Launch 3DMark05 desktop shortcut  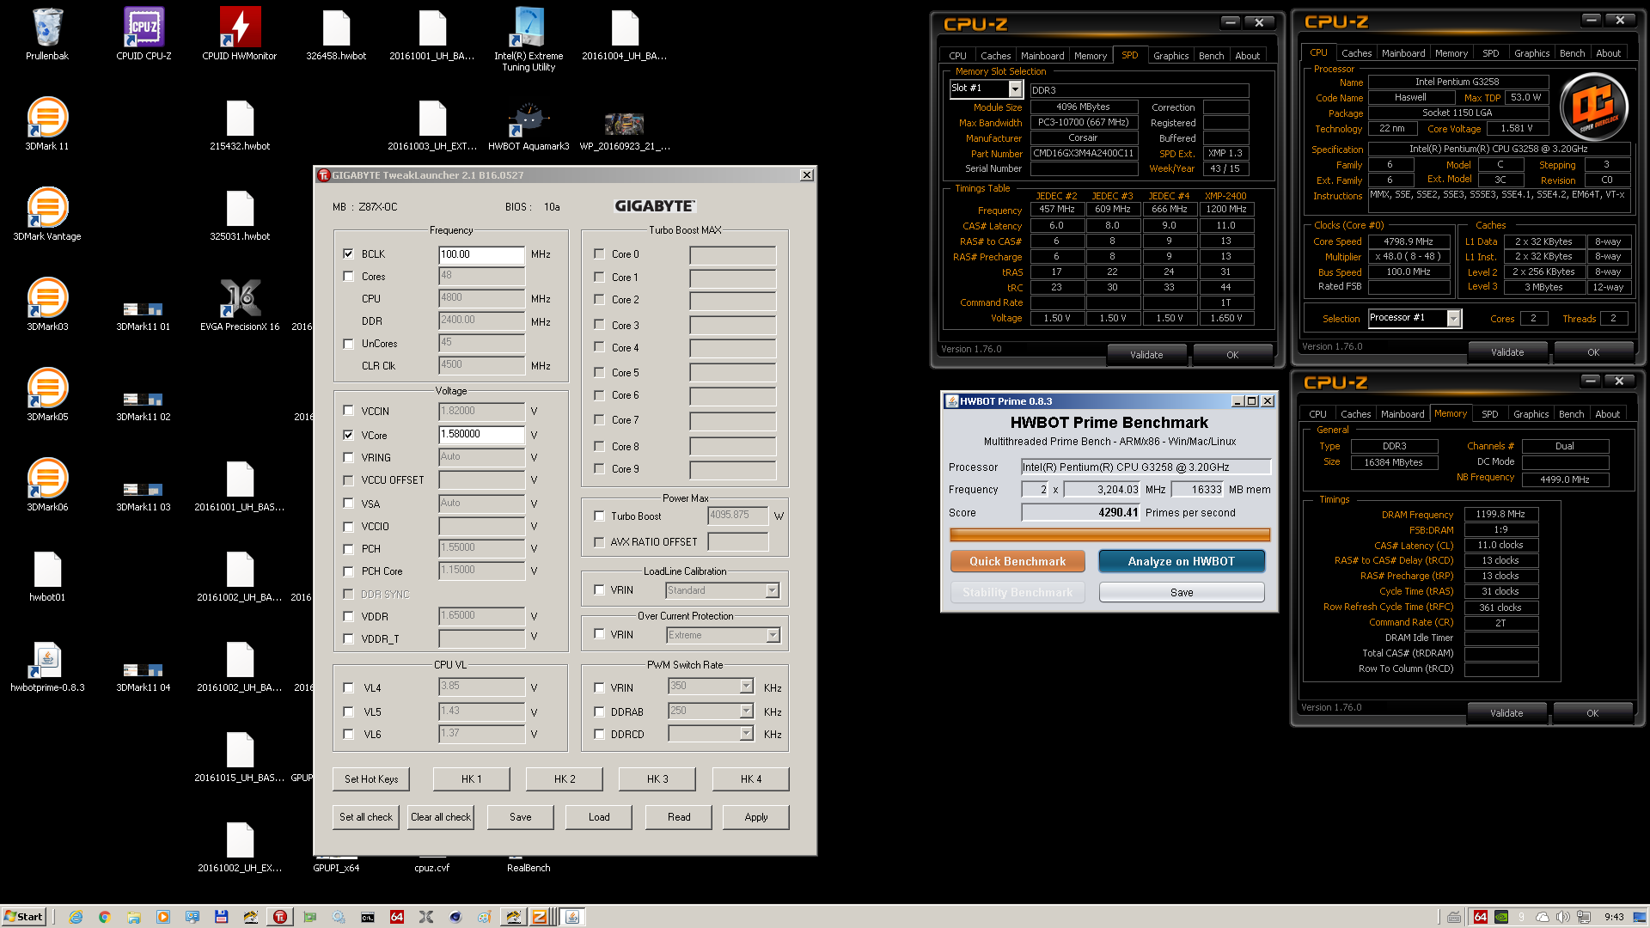47,395
